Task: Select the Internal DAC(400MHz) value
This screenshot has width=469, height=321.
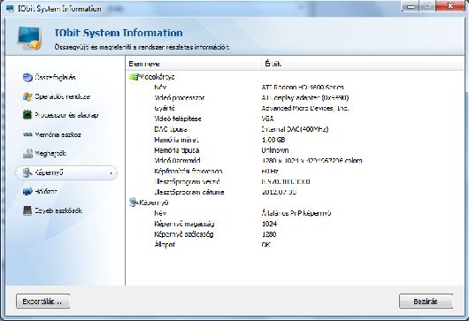Action: coord(295,129)
